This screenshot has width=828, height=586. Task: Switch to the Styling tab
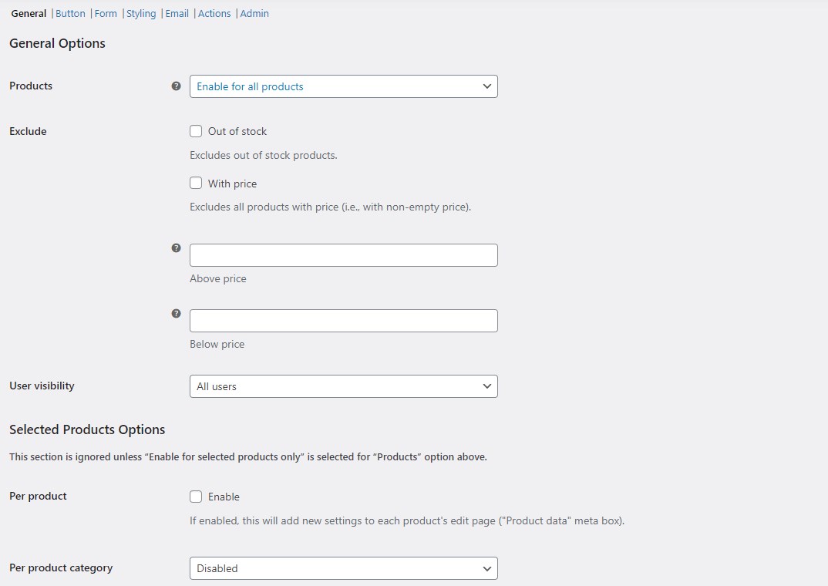141,13
